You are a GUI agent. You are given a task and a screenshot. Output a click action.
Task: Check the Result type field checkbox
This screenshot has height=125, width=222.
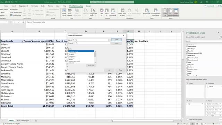click(x=187, y=49)
